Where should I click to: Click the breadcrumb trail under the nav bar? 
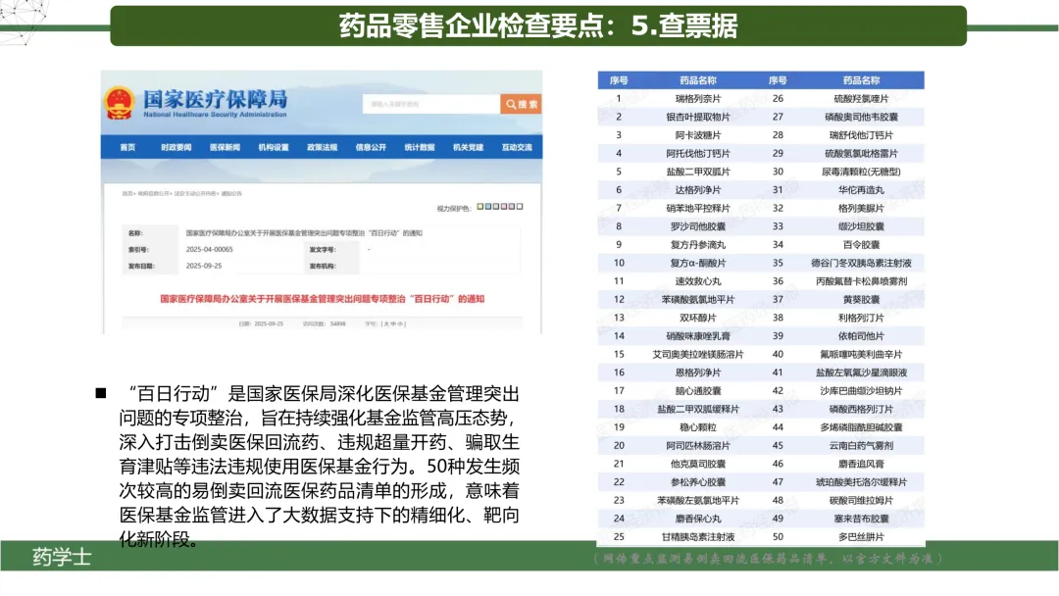(181, 194)
